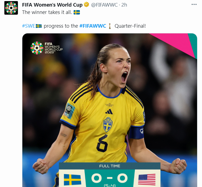Image resolution: width=202 pixels, height=187 pixels.
Task: Click the FULL TIME banner
Action: pyautogui.click(x=110, y=166)
